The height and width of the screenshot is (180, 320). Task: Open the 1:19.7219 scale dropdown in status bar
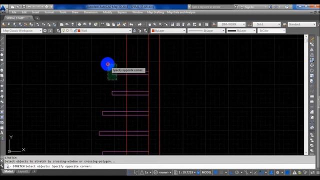(x=186, y=172)
